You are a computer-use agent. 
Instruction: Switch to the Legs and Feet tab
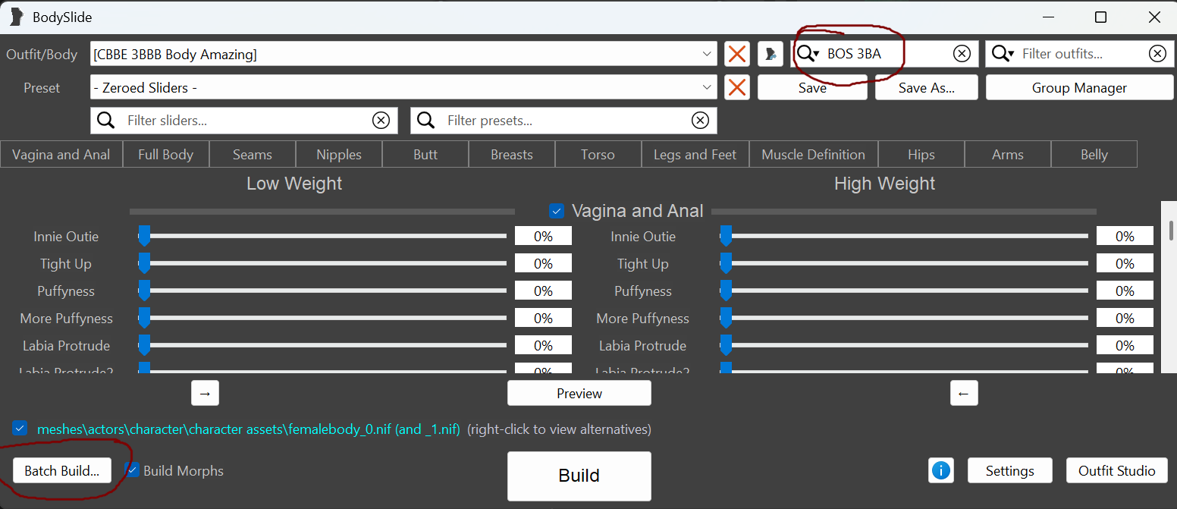point(695,154)
